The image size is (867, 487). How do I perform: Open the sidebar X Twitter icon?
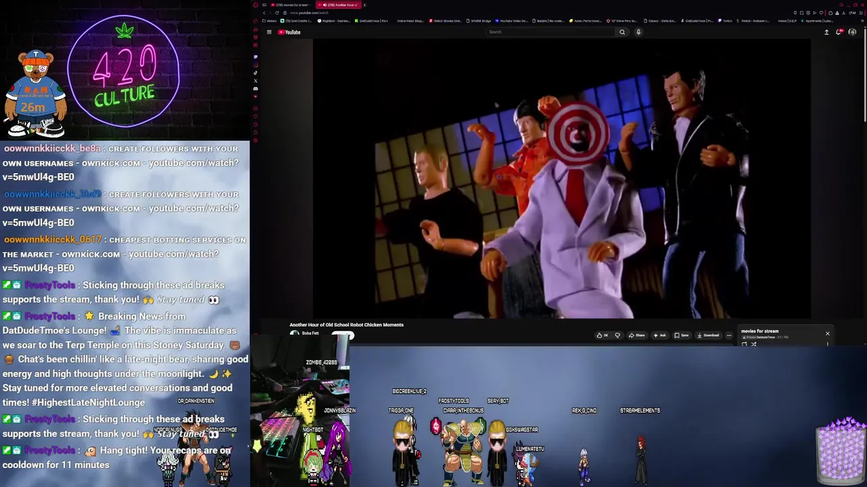click(255, 80)
